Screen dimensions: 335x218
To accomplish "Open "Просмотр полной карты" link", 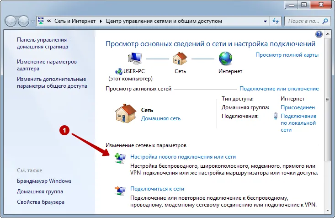I will (287, 55).
